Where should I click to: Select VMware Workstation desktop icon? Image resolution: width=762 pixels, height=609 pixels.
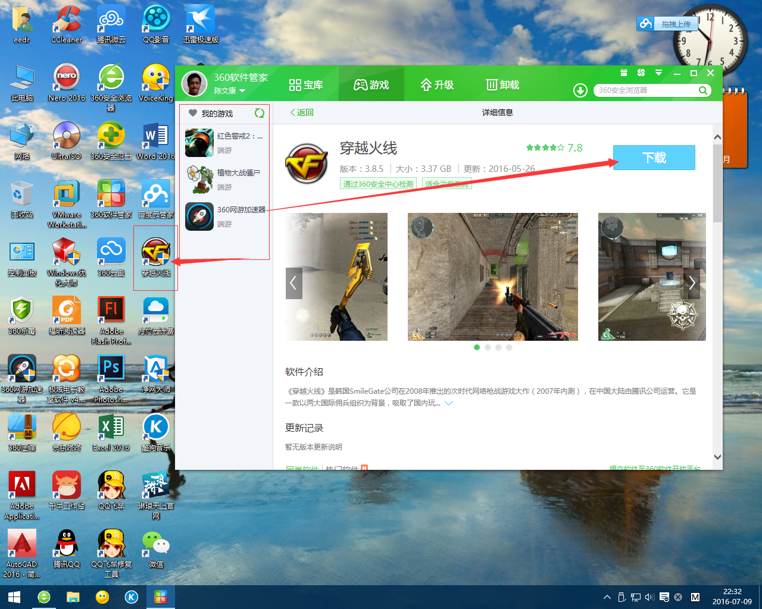(67, 204)
